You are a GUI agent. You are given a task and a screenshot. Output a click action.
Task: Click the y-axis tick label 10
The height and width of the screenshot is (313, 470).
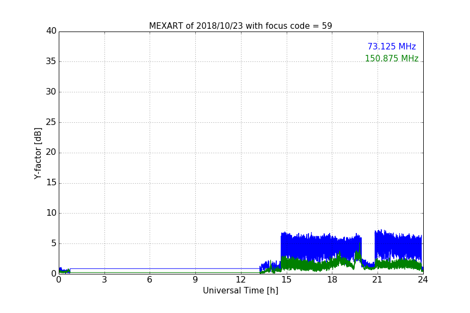pos(51,213)
